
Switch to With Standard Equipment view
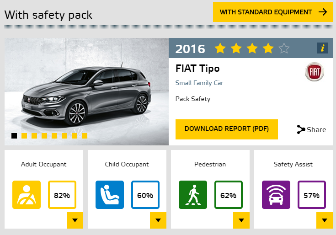pos(273,12)
